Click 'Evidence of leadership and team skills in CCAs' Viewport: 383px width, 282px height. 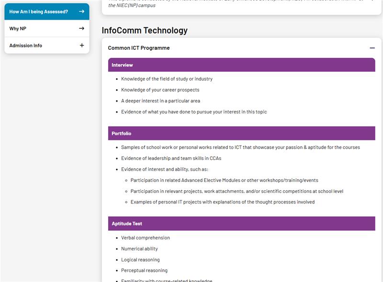coord(171,158)
